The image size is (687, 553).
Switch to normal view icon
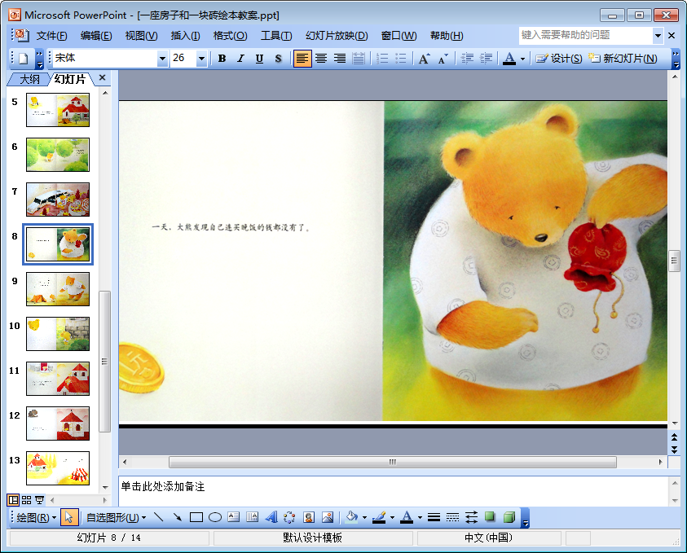14,500
